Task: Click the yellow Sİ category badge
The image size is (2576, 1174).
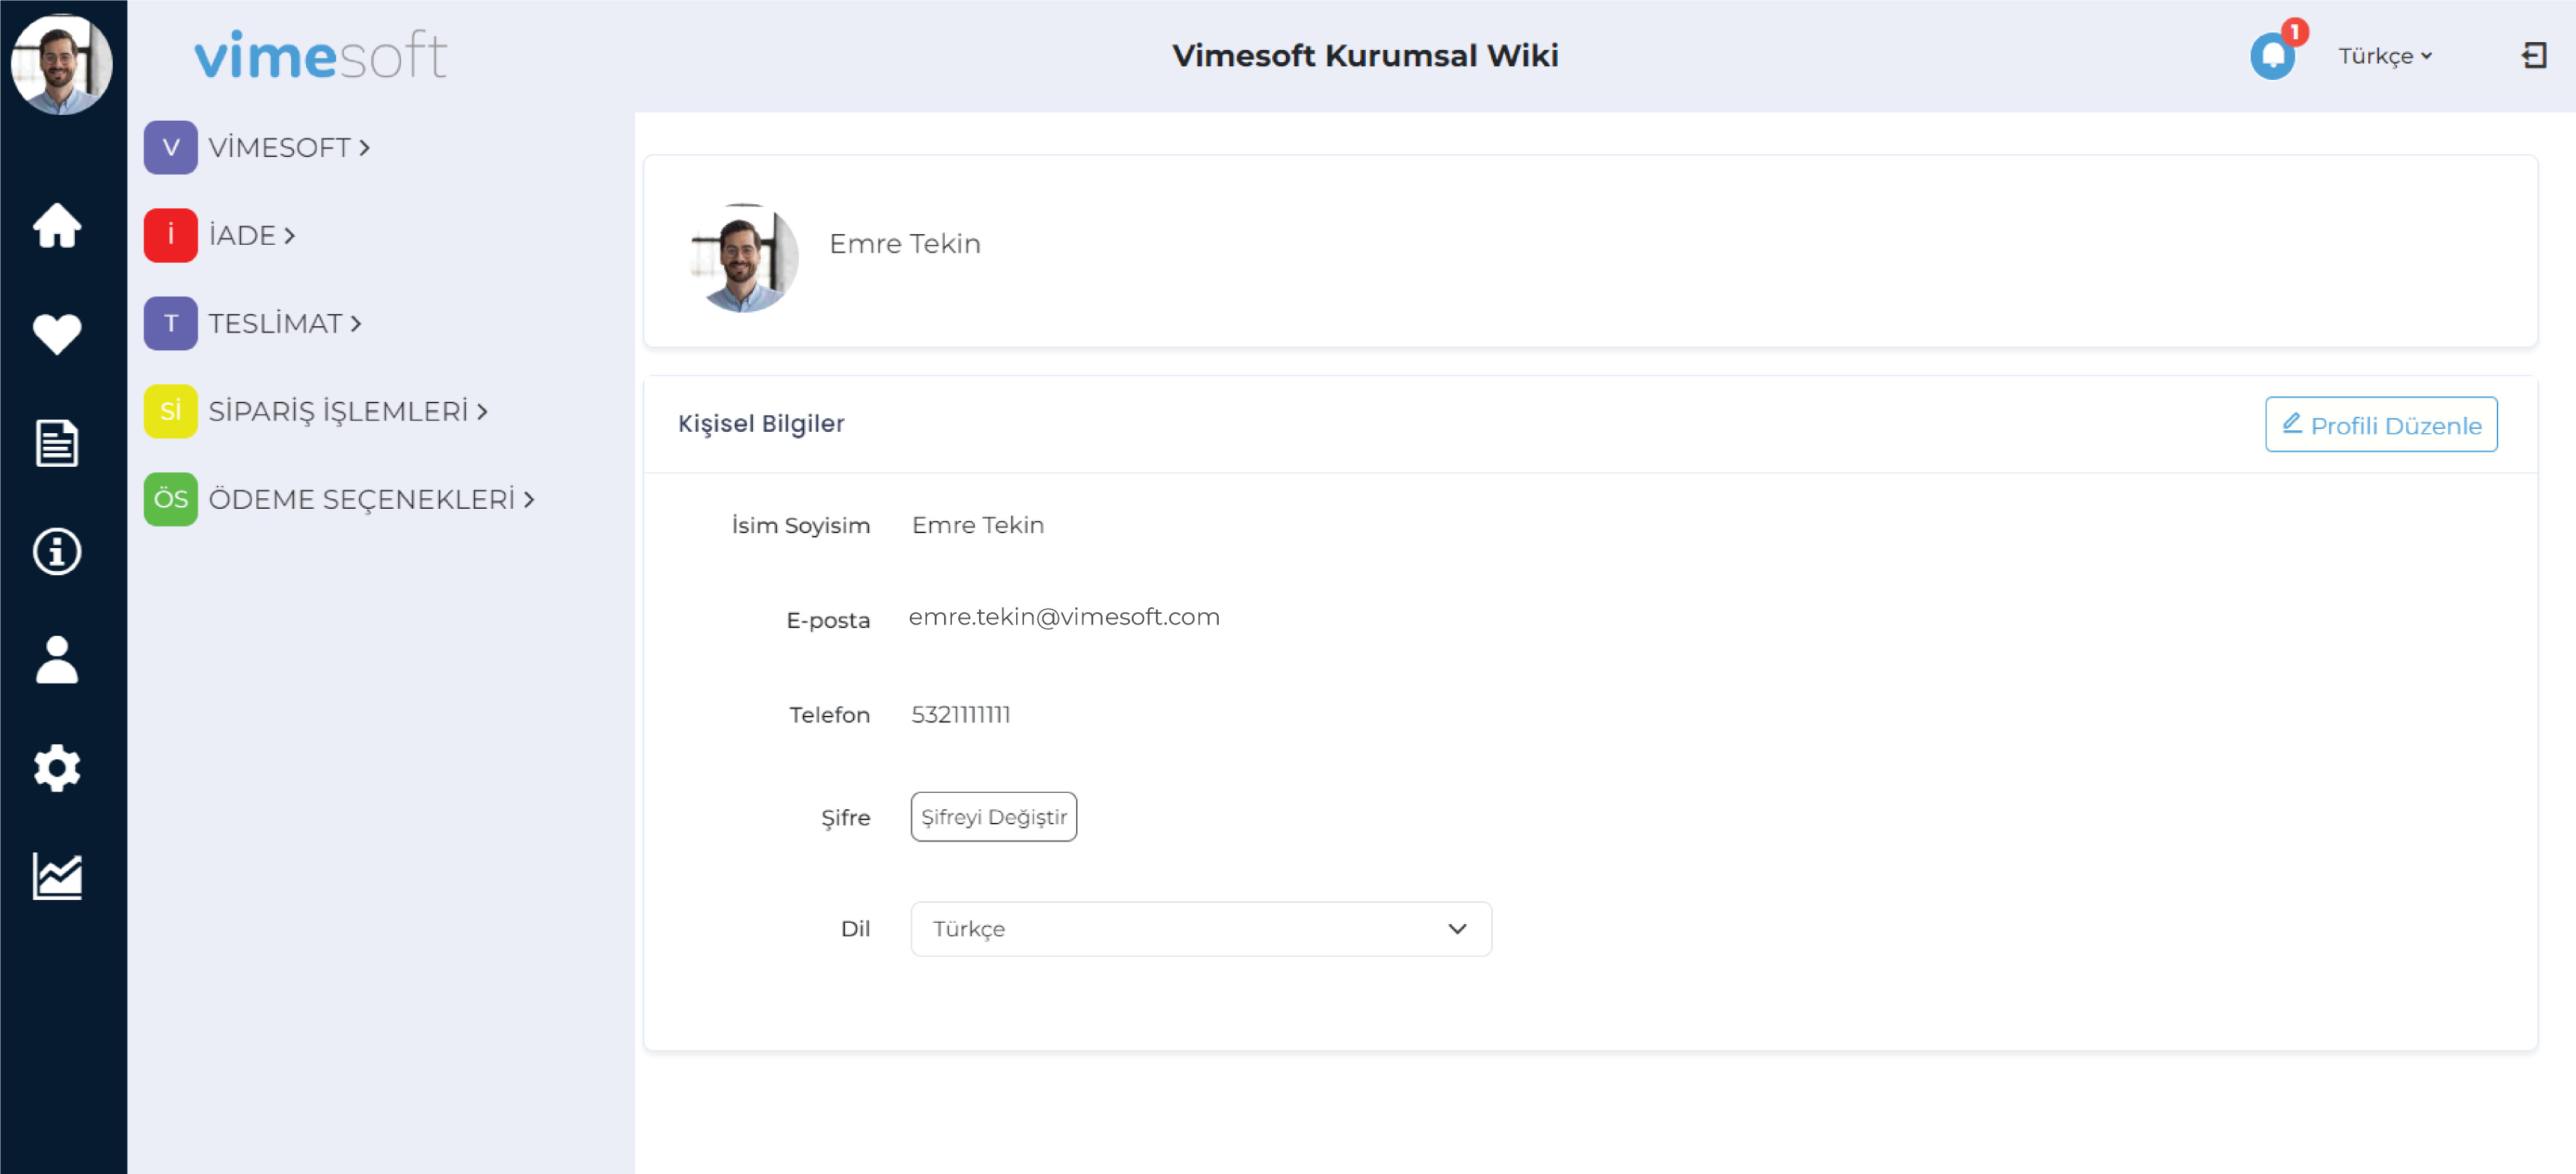Action: point(170,411)
